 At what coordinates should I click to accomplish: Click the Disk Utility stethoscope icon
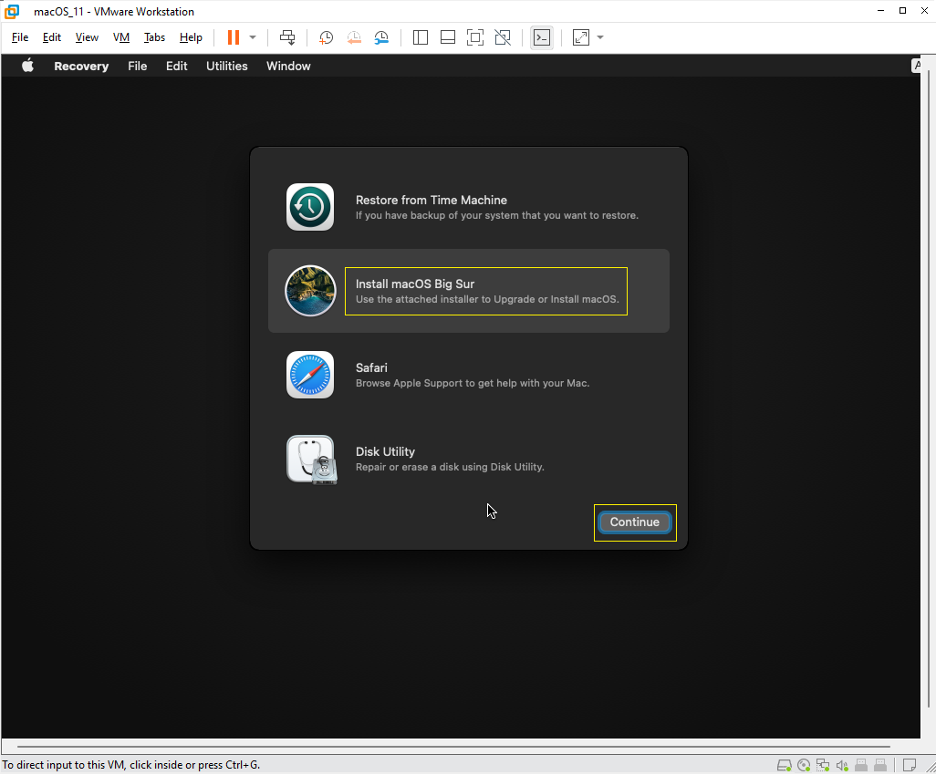[312, 460]
